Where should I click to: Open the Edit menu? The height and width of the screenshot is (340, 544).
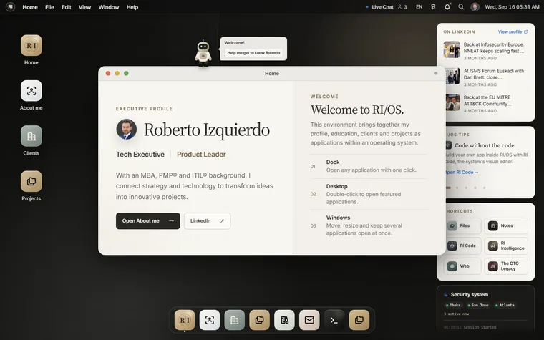click(67, 7)
